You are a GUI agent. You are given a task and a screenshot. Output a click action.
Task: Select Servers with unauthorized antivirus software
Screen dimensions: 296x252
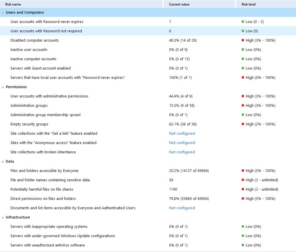pyautogui.click(x=148, y=245)
